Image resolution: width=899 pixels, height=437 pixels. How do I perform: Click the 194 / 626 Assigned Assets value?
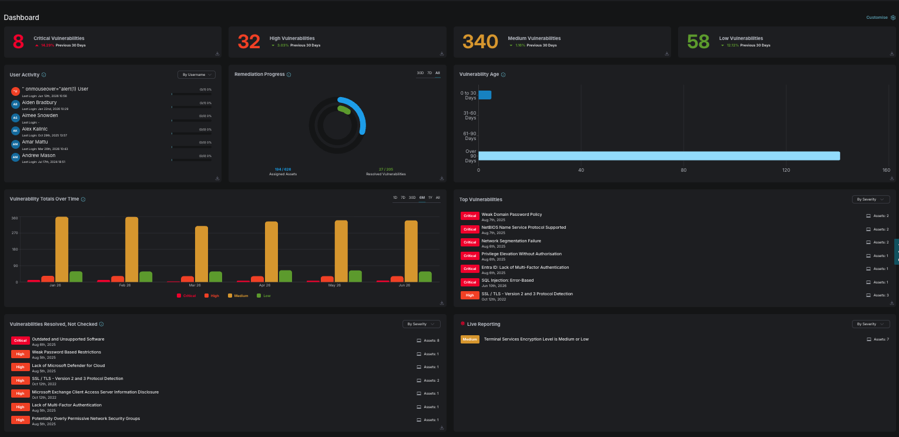click(x=283, y=169)
